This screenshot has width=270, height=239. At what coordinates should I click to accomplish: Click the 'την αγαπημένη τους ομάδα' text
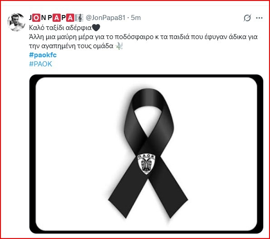[x=71, y=46]
